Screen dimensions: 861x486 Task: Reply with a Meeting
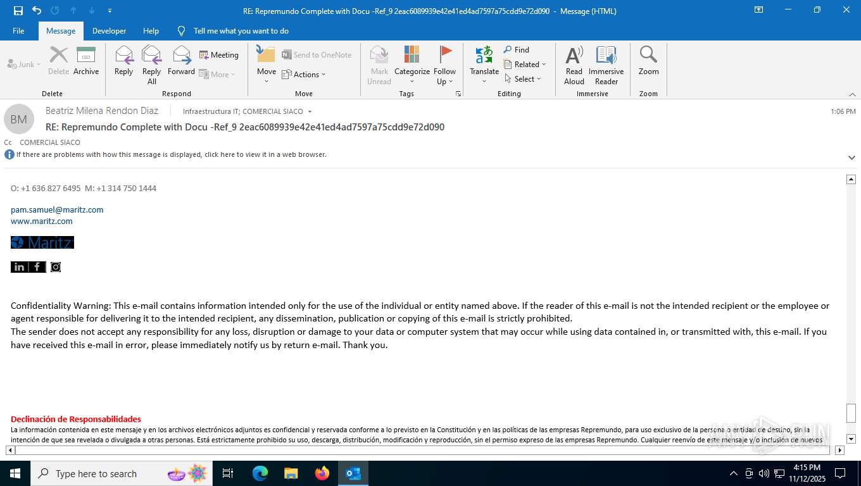219,55
